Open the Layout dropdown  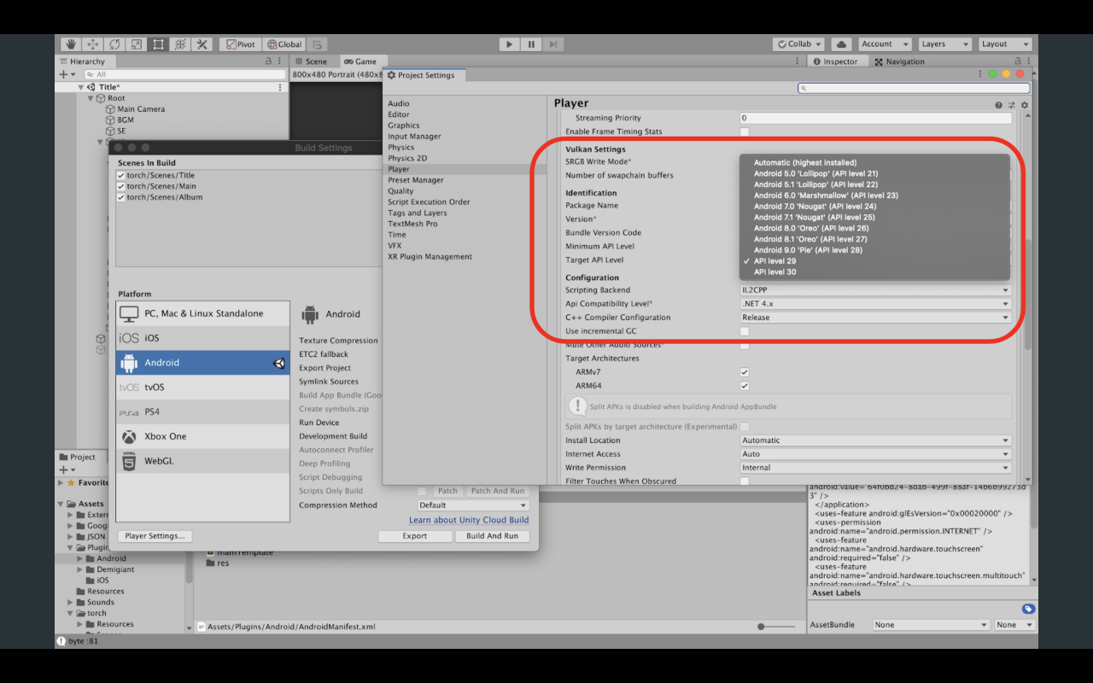click(x=1004, y=44)
